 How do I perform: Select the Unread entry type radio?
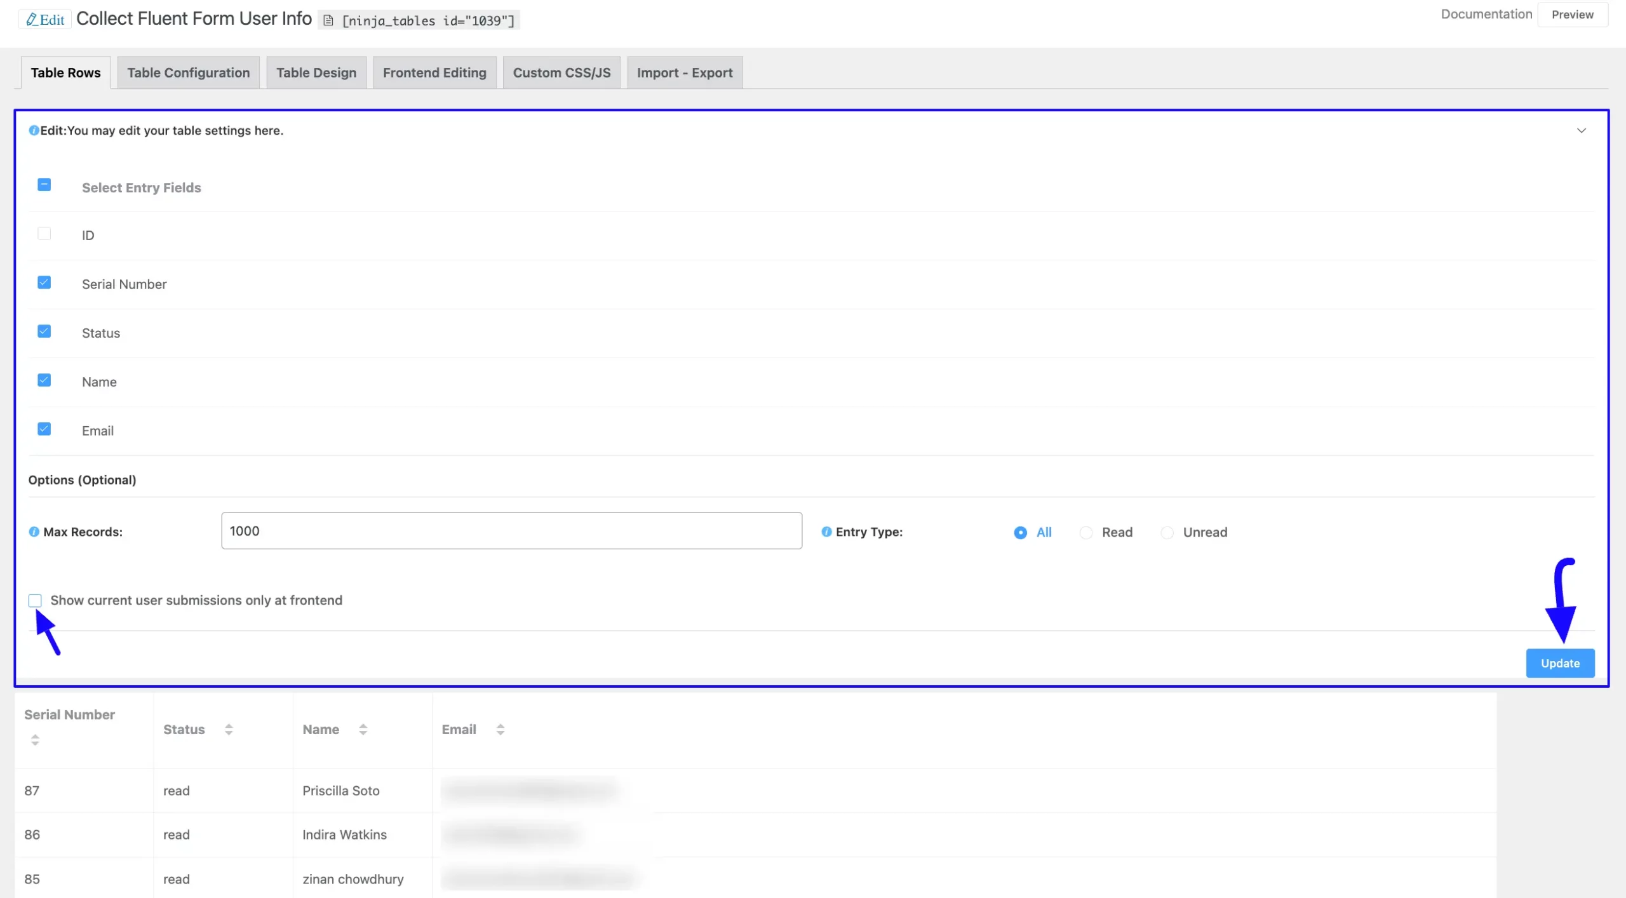(1167, 533)
